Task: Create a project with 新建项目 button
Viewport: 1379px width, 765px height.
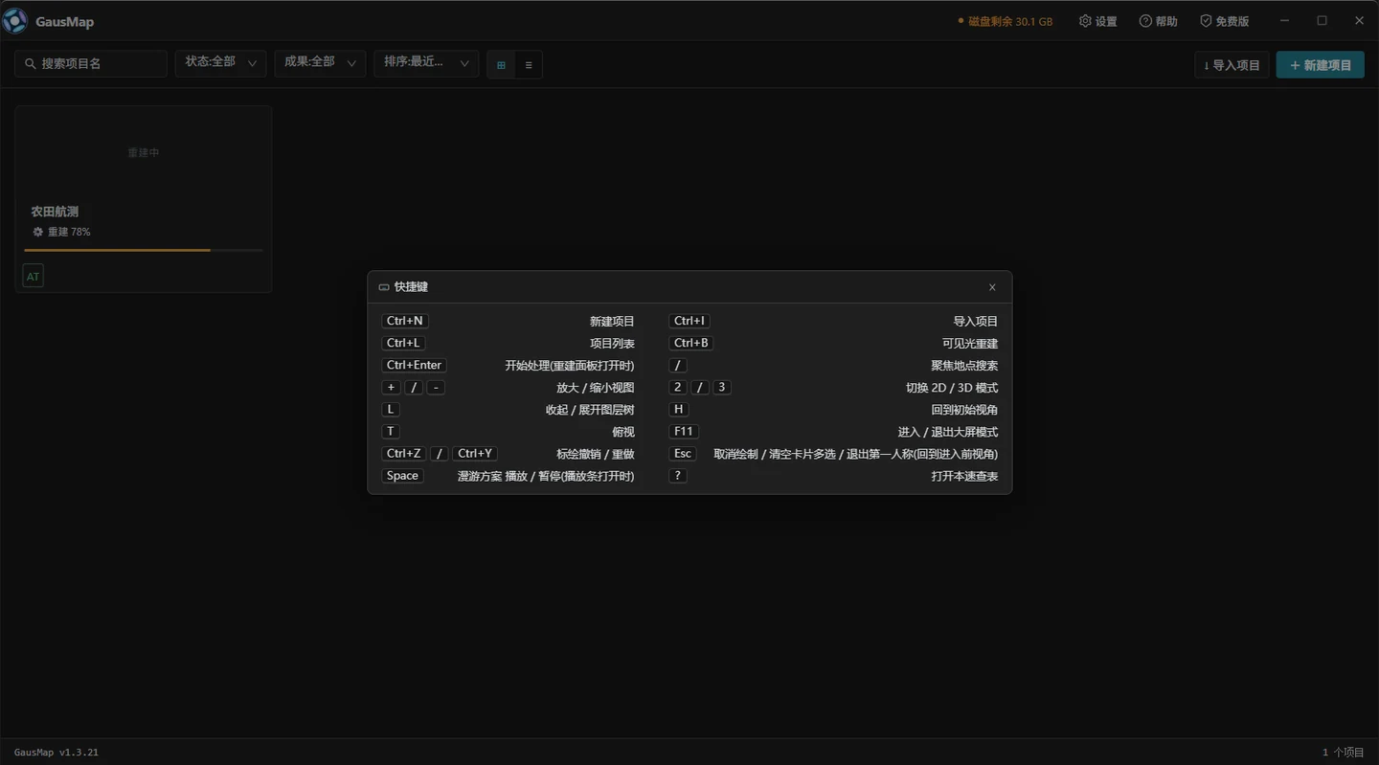Action: [1321, 65]
